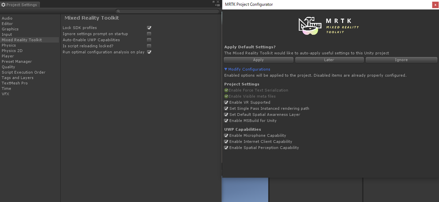Toggle Is script reloading locked checkbox
The image size is (439, 202).
(149, 46)
